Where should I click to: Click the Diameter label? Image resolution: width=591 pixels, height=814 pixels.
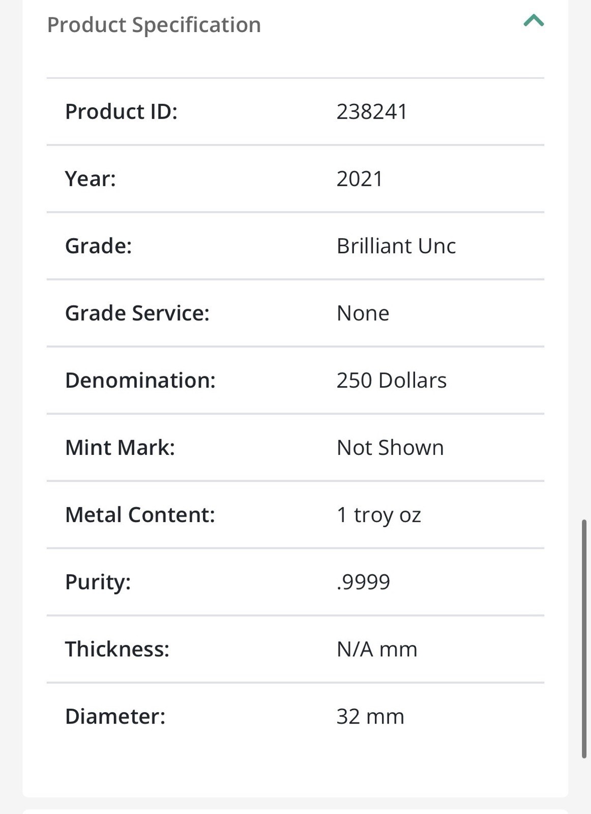click(x=115, y=717)
